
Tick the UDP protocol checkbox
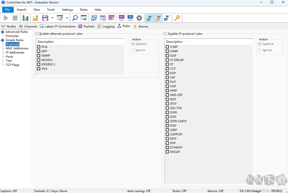167,86
